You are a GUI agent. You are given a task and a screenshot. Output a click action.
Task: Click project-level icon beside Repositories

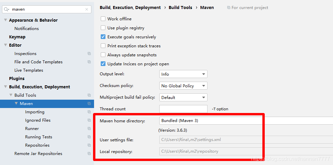(89, 145)
